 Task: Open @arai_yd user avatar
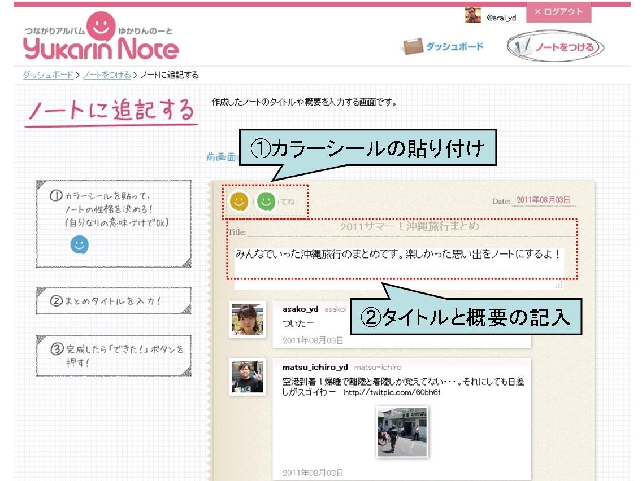[x=473, y=16]
